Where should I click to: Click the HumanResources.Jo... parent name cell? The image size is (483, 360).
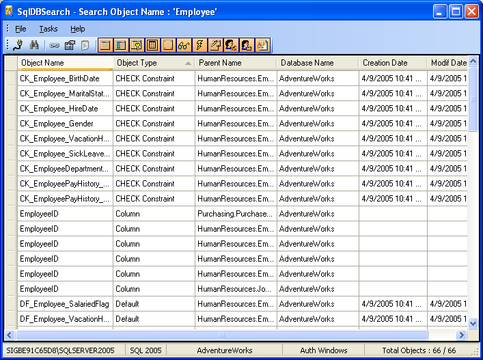pyautogui.click(x=236, y=289)
